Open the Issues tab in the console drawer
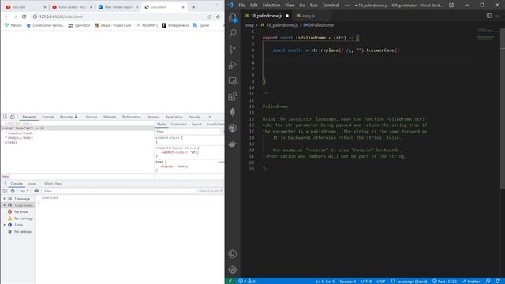The image size is (505, 284). [32, 184]
